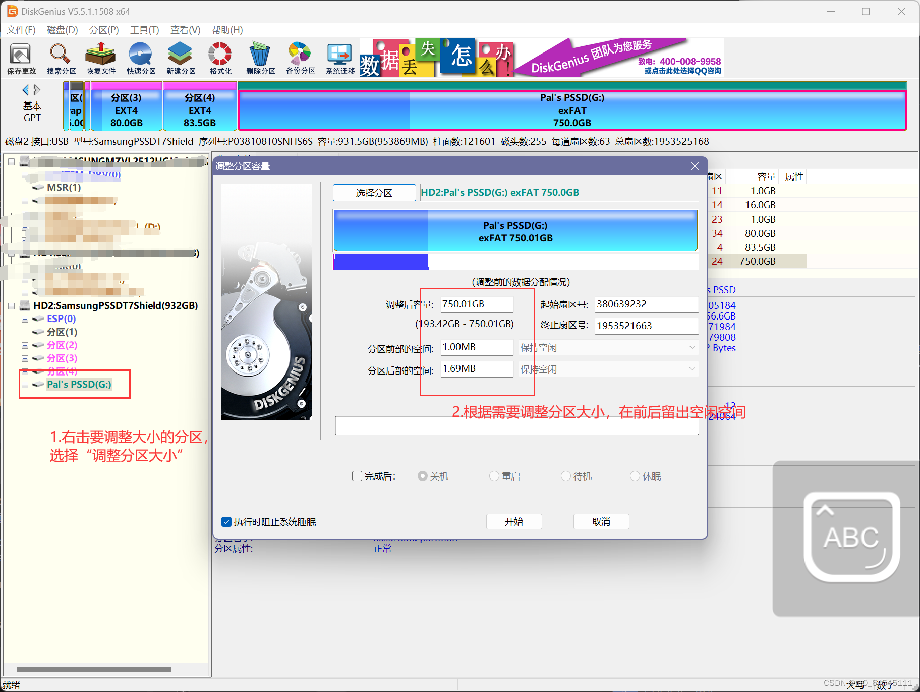The width and height of the screenshot is (920, 692).
Task: Close the resize partition dialog
Action: [x=695, y=166]
